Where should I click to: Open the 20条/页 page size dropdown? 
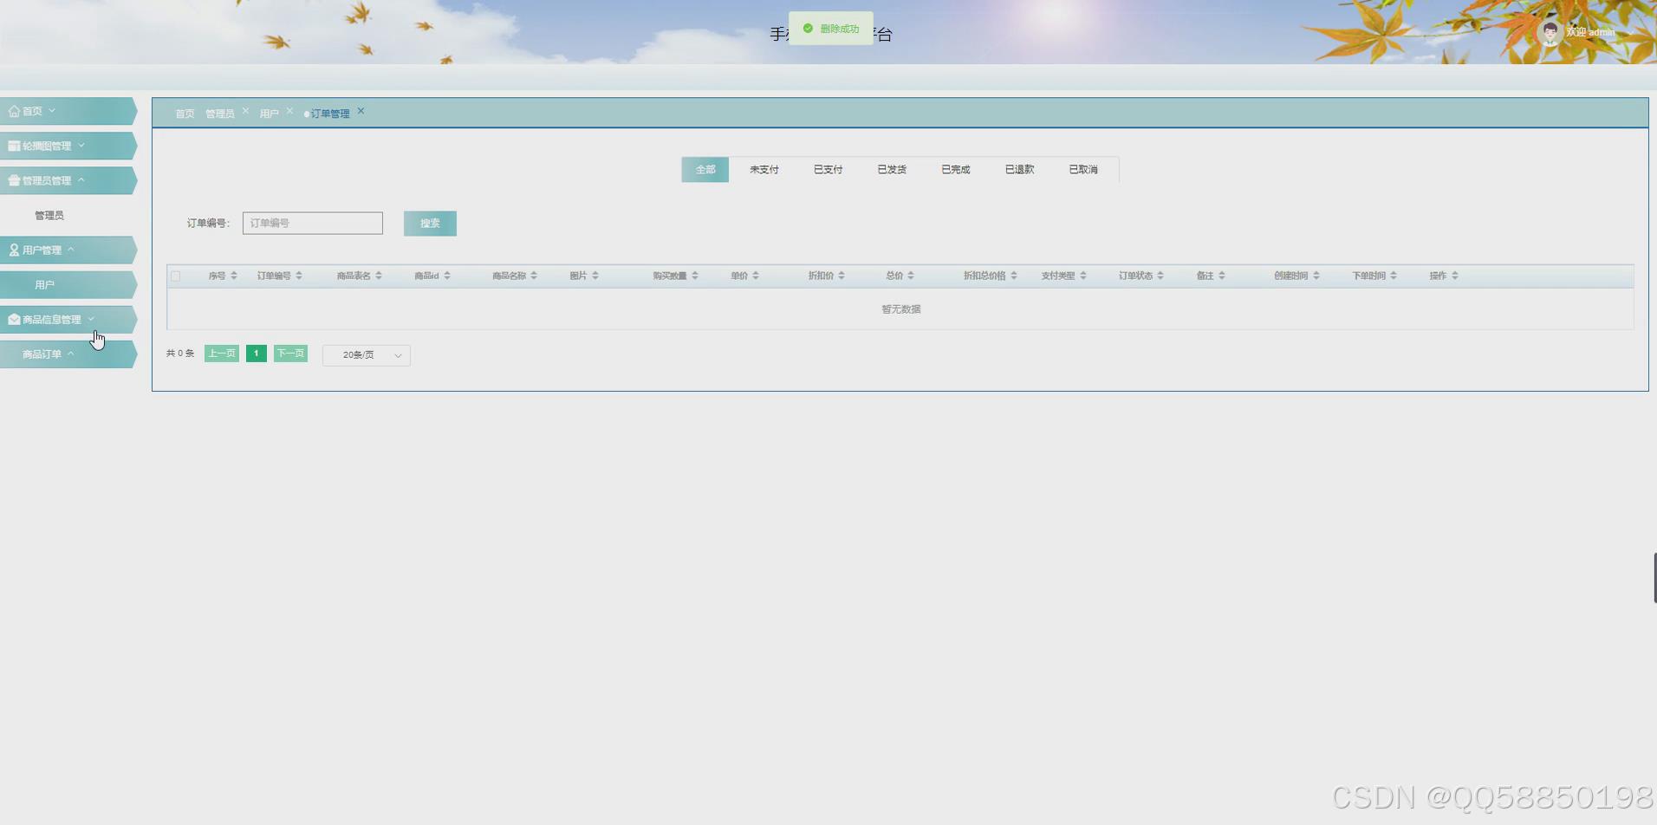366,354
